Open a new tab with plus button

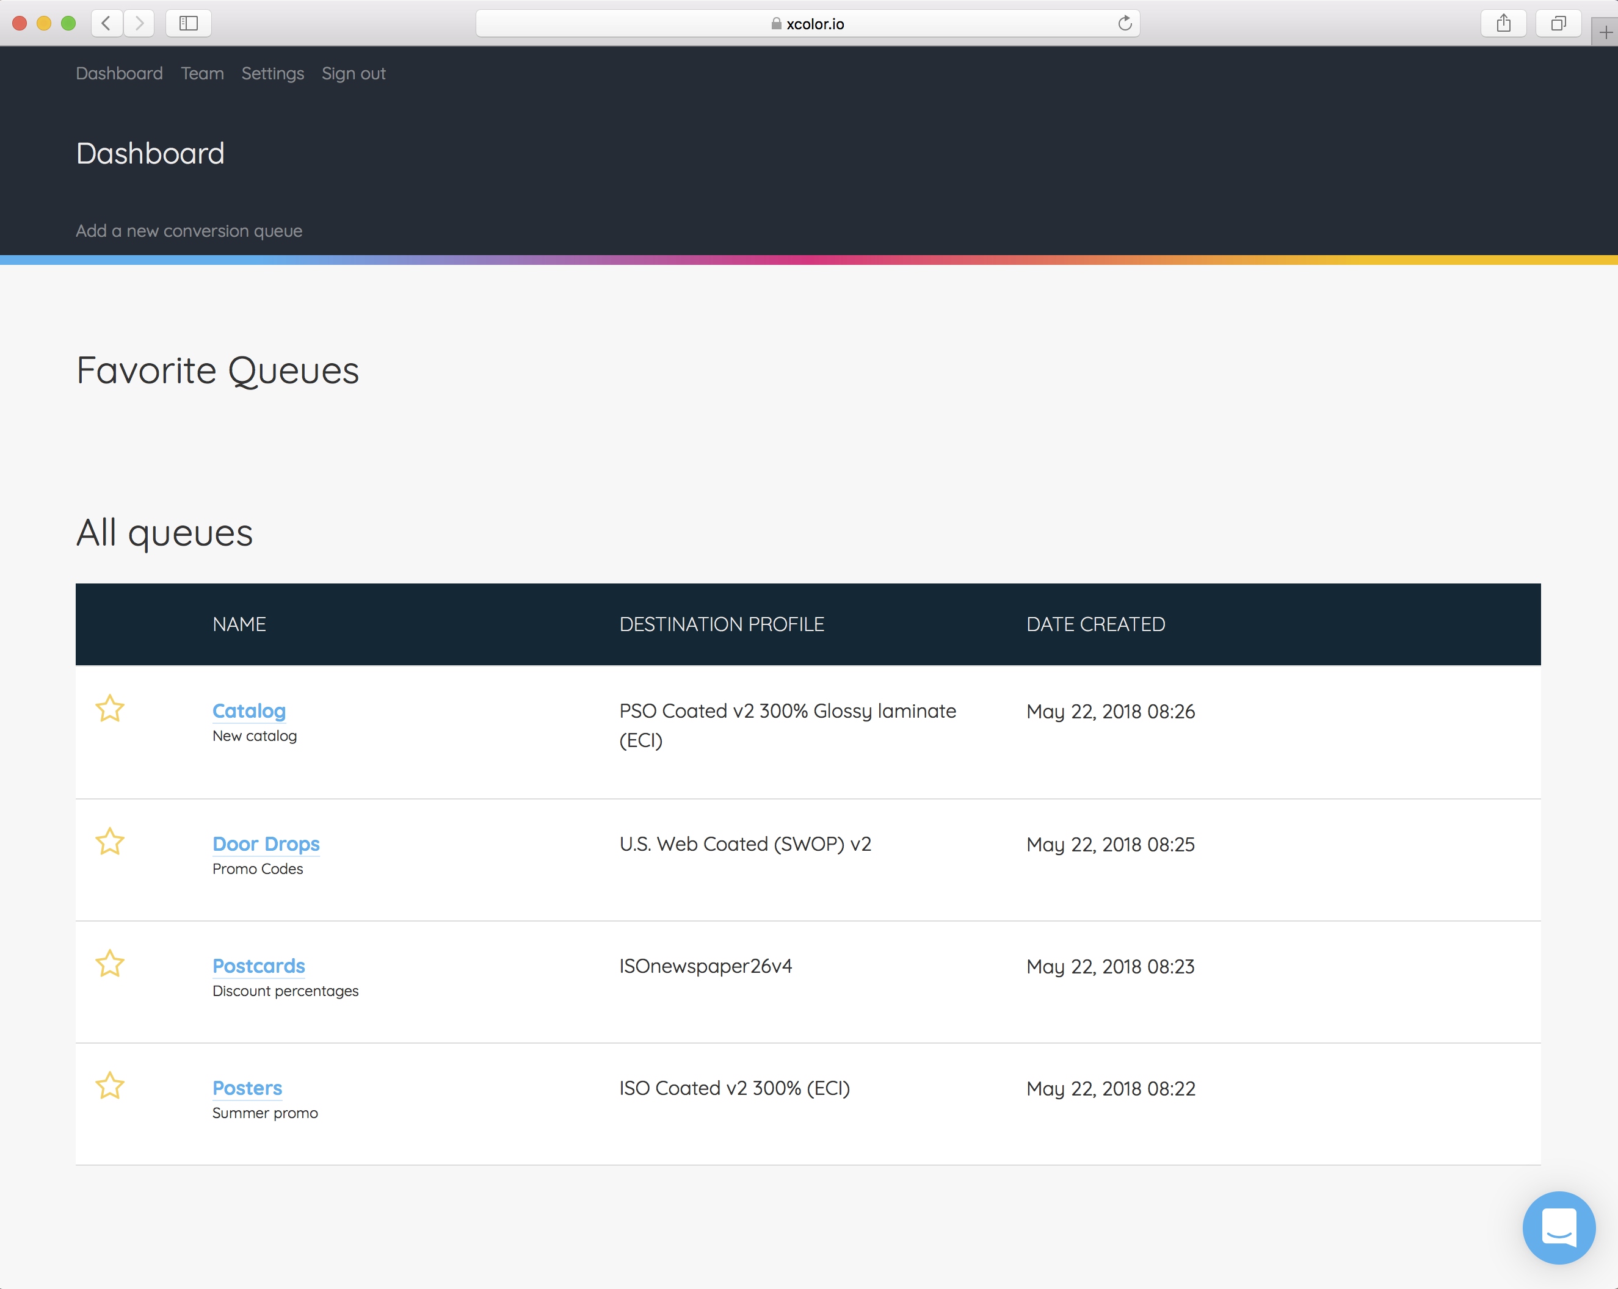[x=1605, y=32]
